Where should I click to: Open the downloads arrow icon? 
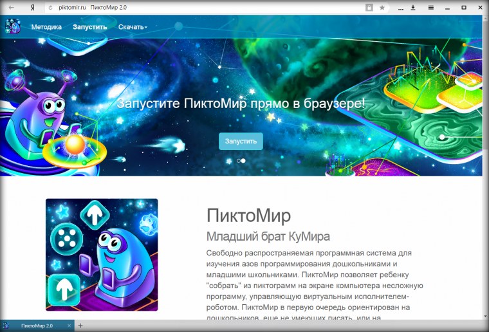413,8
